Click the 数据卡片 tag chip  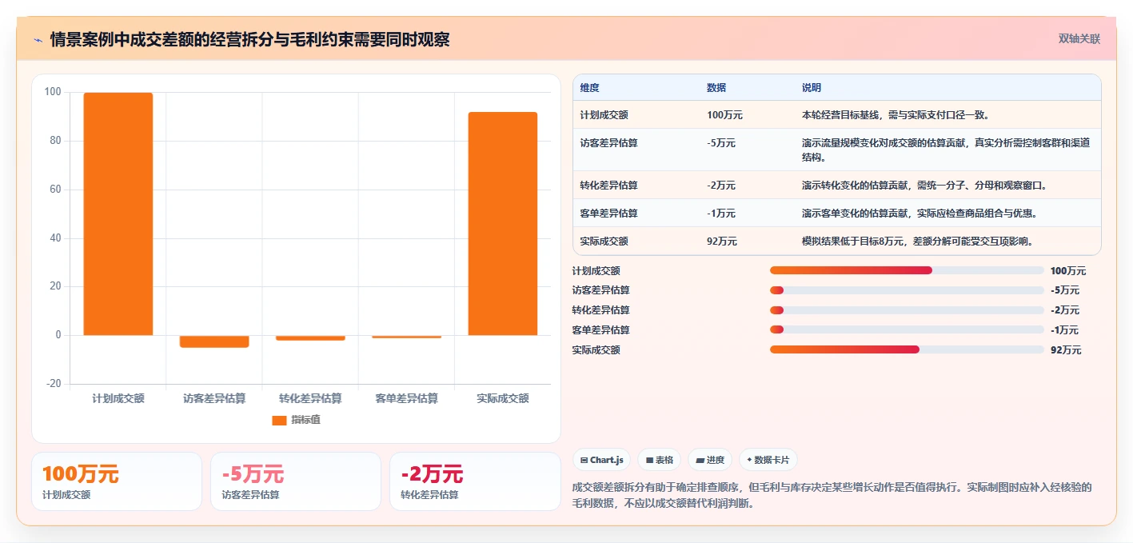[x=768, y=460]
